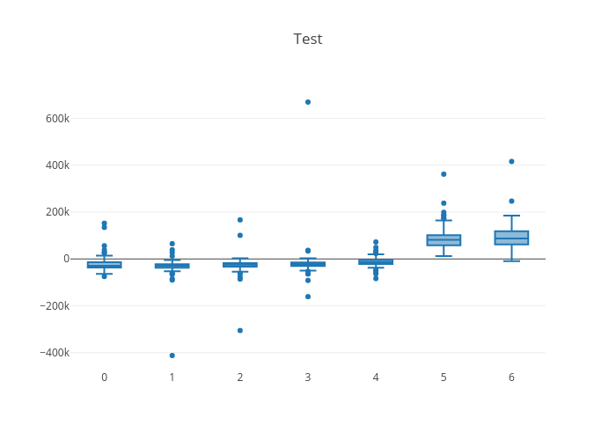The height and width of the screenshot is (440, 616).
Task: Click the chart title "Test"
Action: [x=308, y=40]
